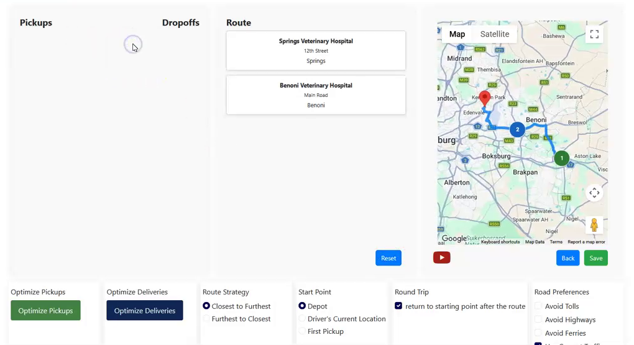634x345 pixels.
Task: Click the Pickups heading
Action: tap(36, 22)
